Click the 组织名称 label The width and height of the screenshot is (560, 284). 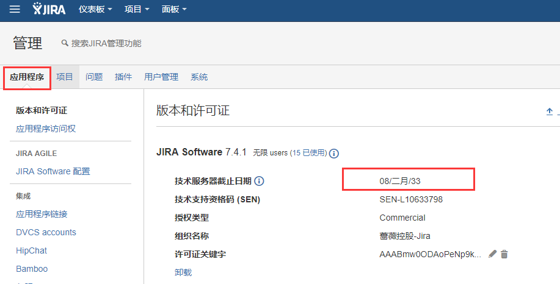click(x=191, y=236)
